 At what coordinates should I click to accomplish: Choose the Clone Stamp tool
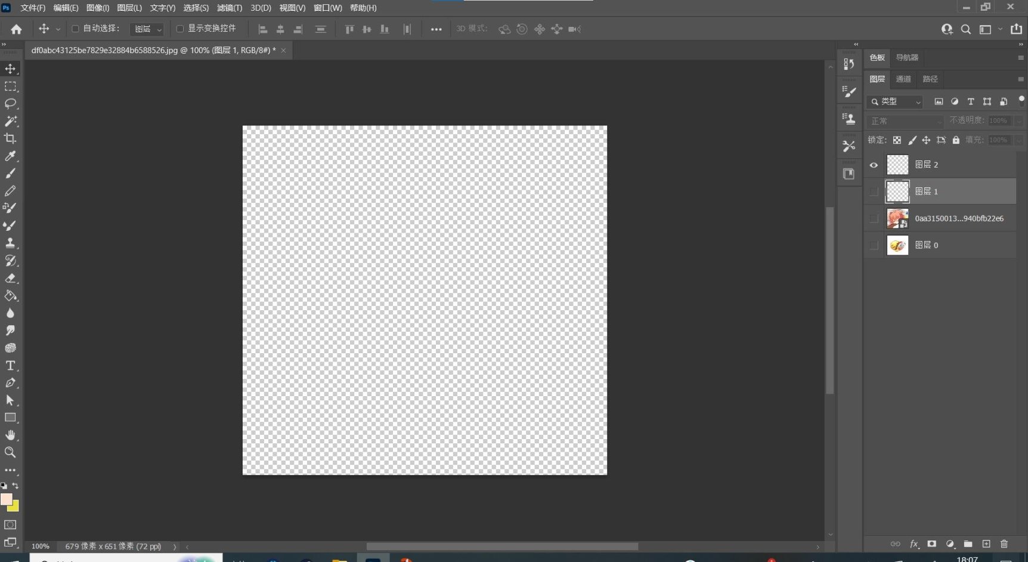click(11, 243)
